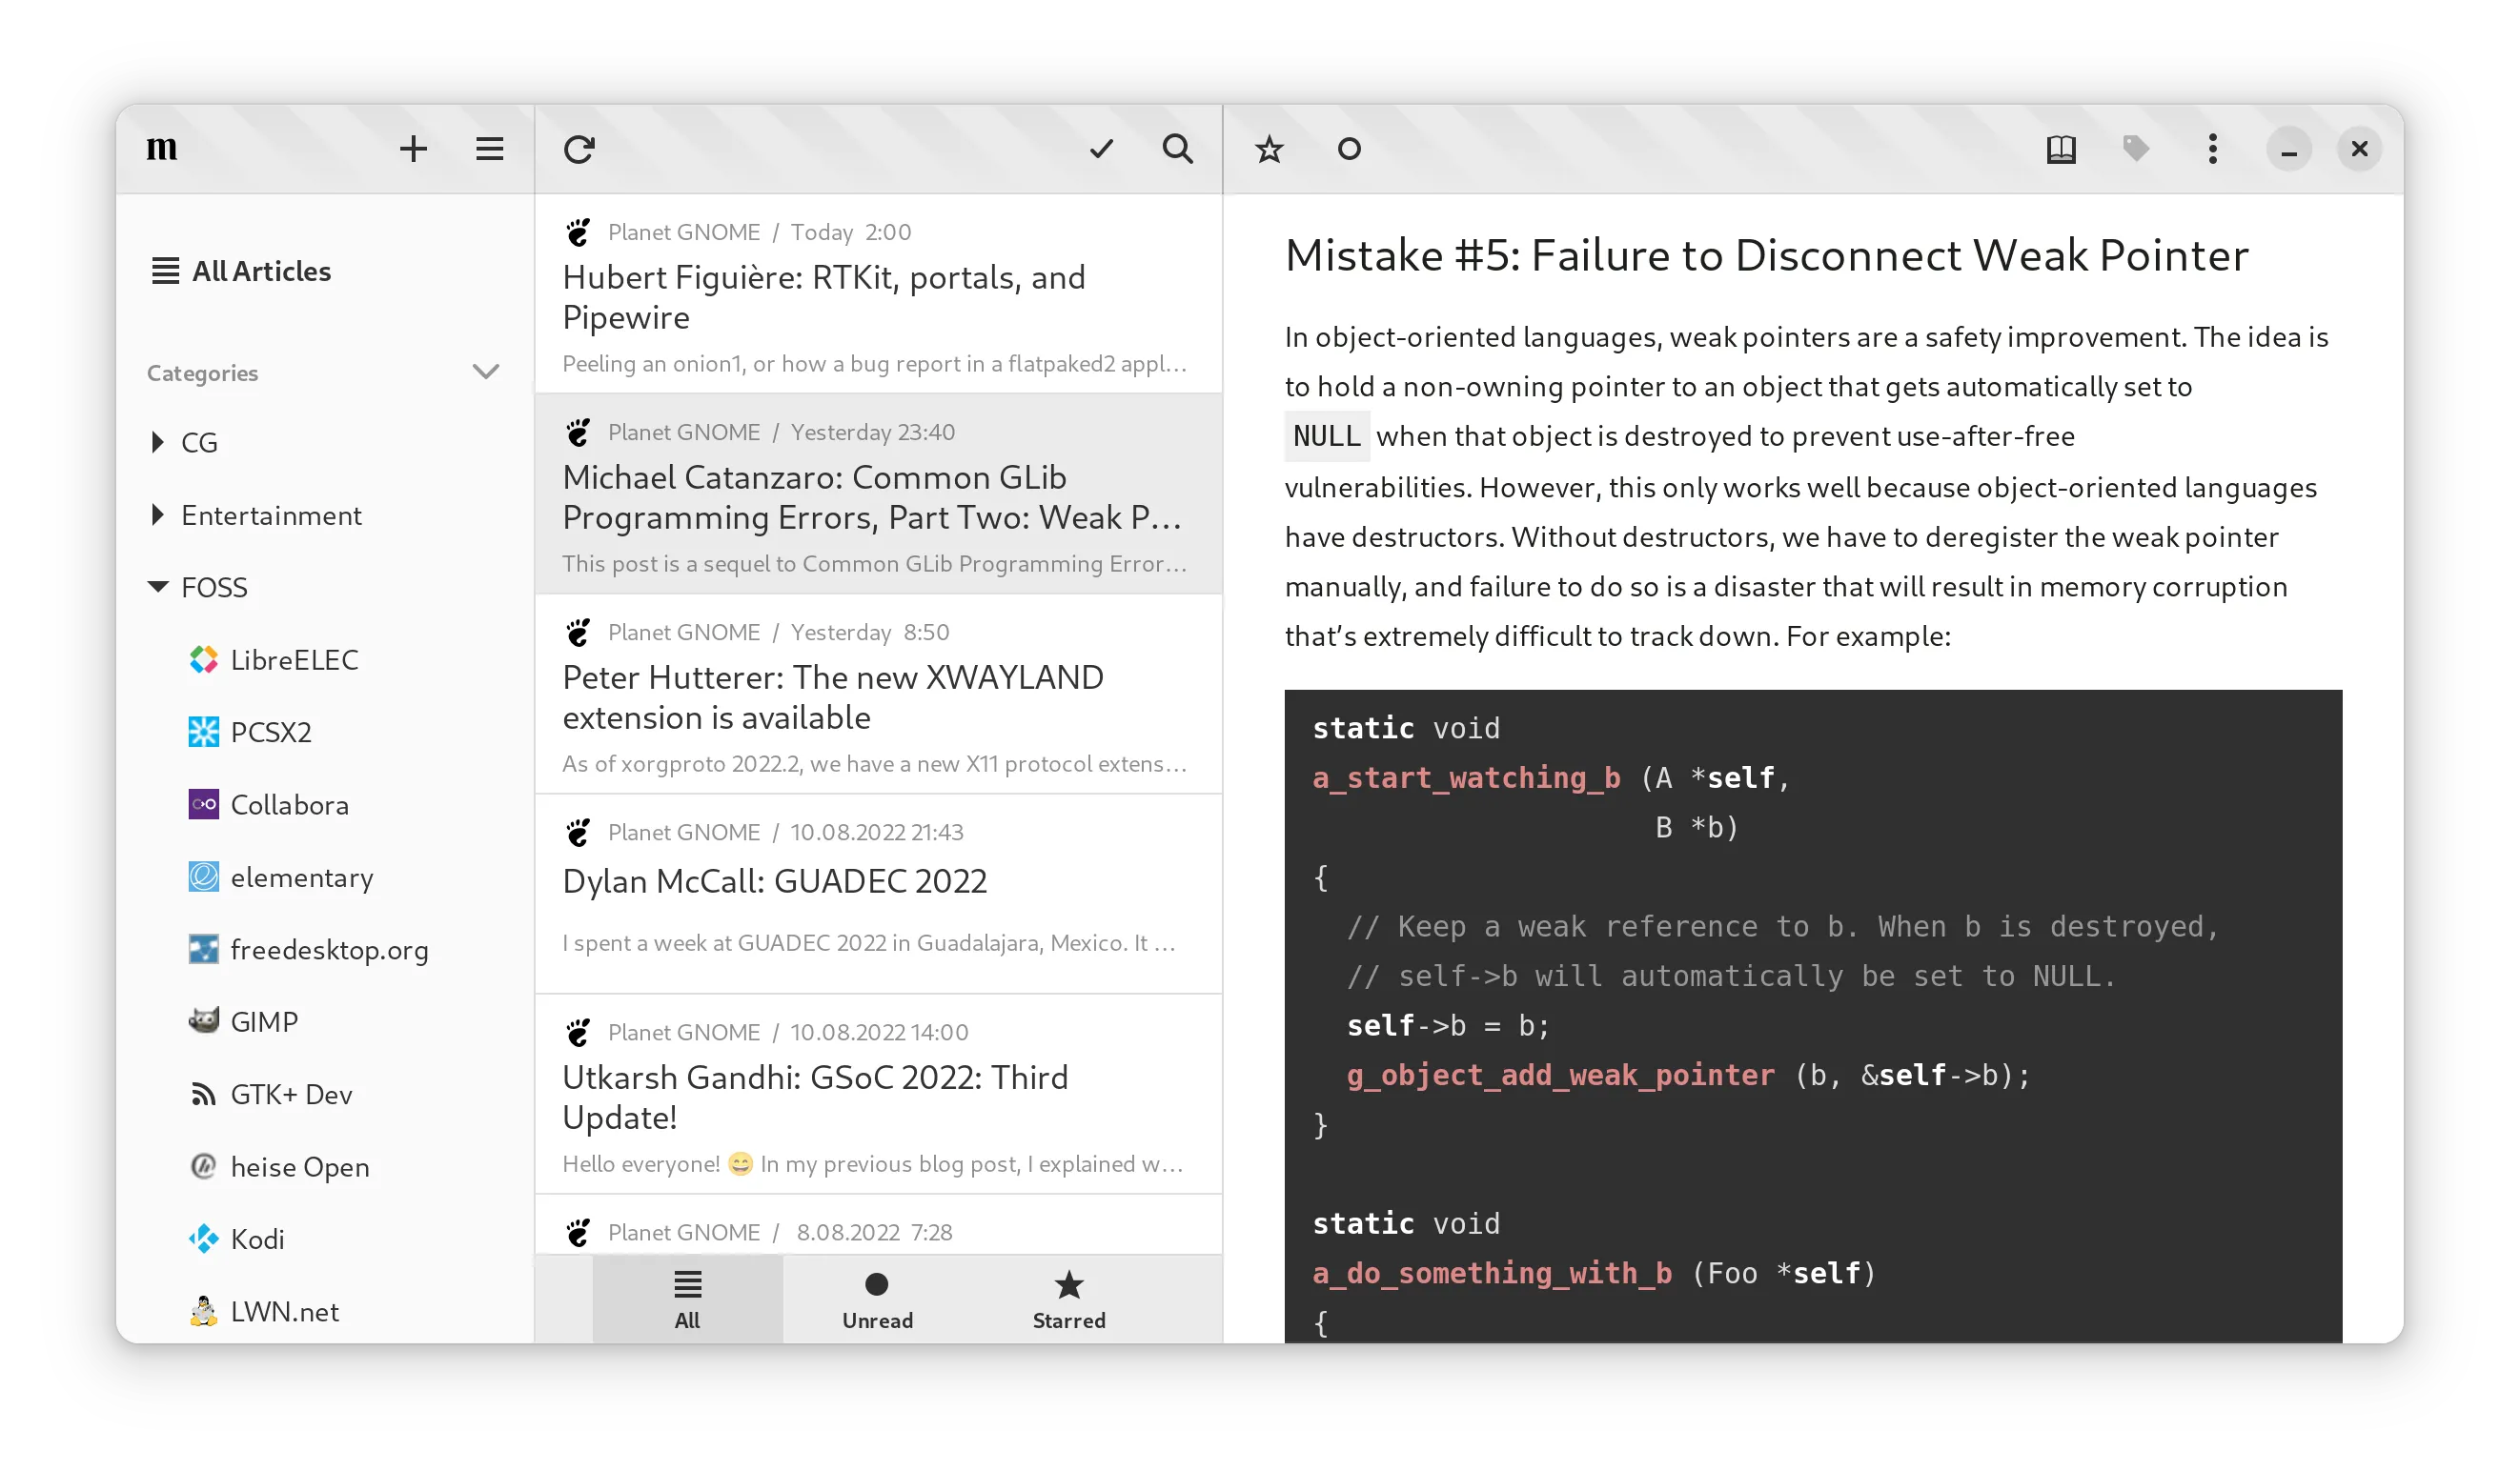The width and height of the screenshot is (2520, 1471).
Task: Open freedesktop.org feed label
Action: (329, 951)
